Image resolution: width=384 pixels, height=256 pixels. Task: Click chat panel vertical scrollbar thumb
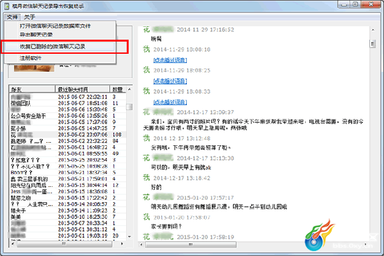372,44
